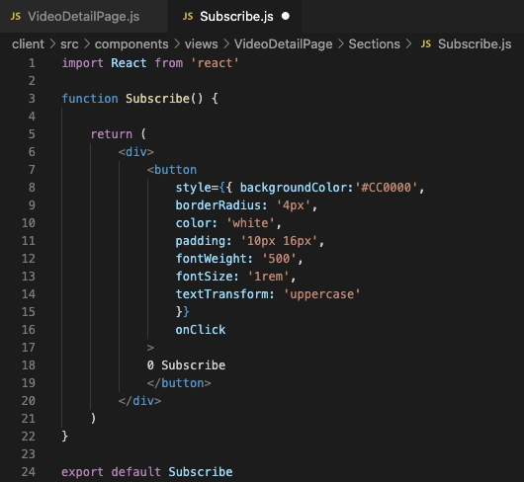Viewport: 524px width, 482px height.
Task: Click 'export' keyword on line 24
Action: (x=82, y=472)
